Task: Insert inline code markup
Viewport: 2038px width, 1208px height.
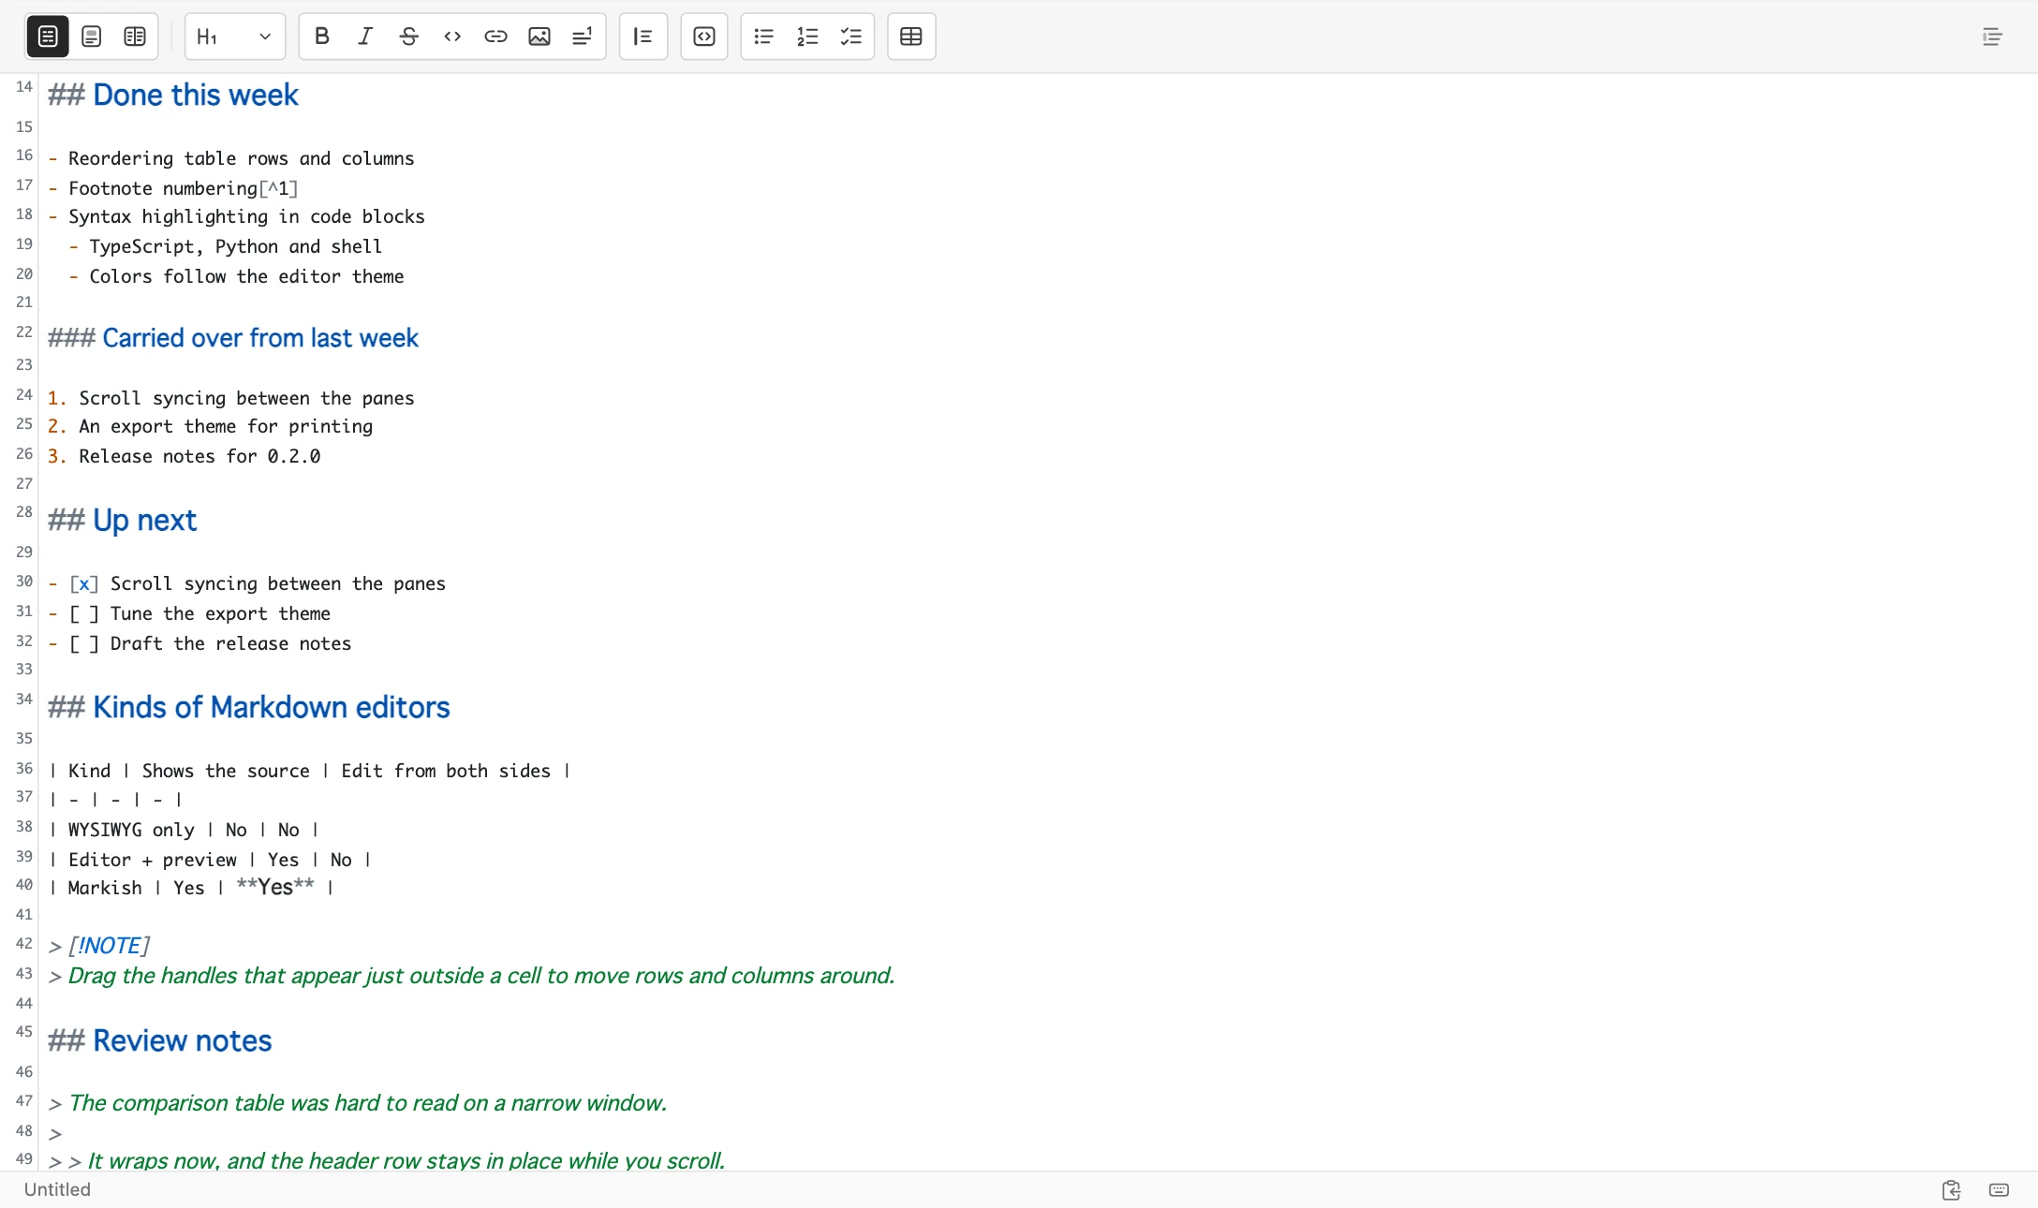Action: pyautogui.click(x=452, y=37)
